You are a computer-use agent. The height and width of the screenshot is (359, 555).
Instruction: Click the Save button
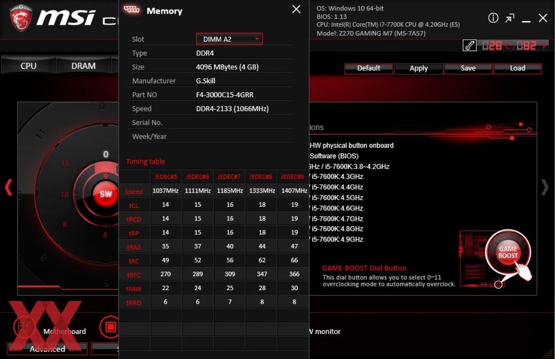(x=468, y=68)
